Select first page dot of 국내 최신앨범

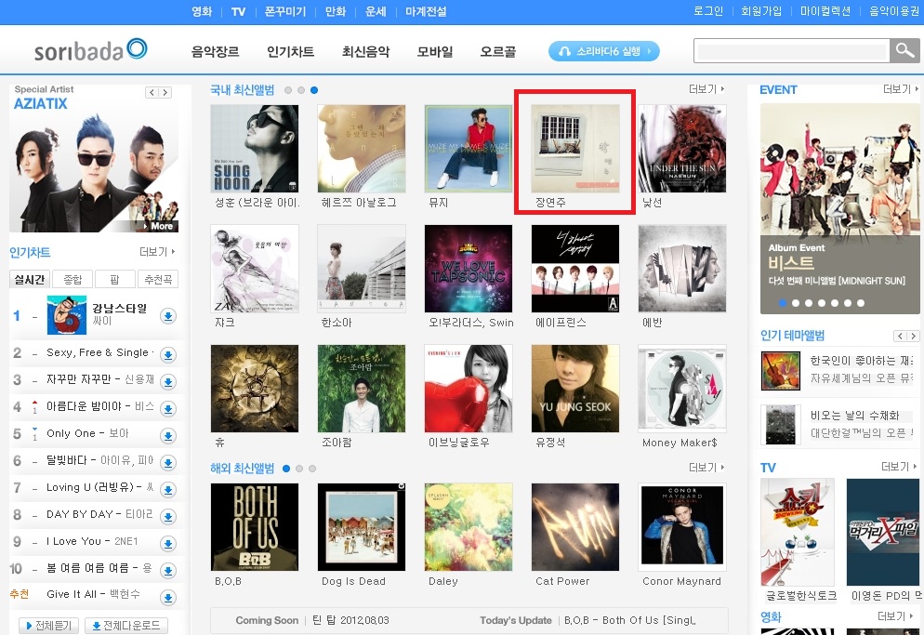tap(288, 90)
